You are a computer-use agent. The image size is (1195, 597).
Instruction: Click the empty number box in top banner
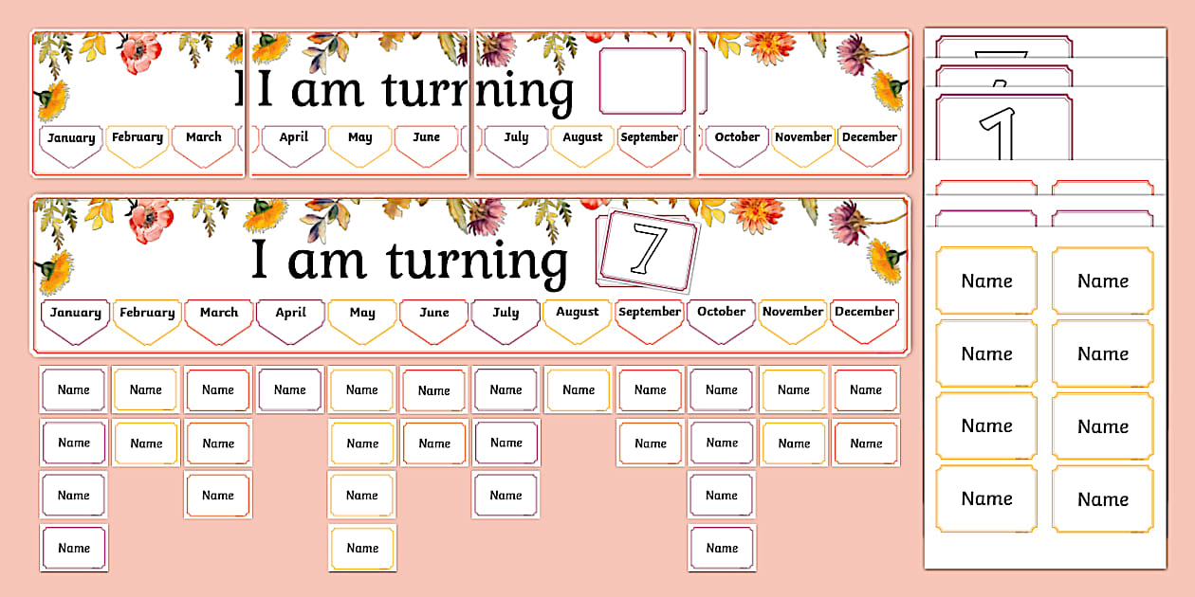tap(642, 81)
